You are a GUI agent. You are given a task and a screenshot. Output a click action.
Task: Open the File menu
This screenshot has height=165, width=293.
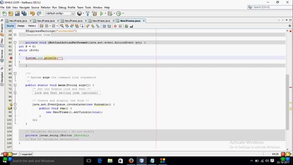[x=2, y=7]
